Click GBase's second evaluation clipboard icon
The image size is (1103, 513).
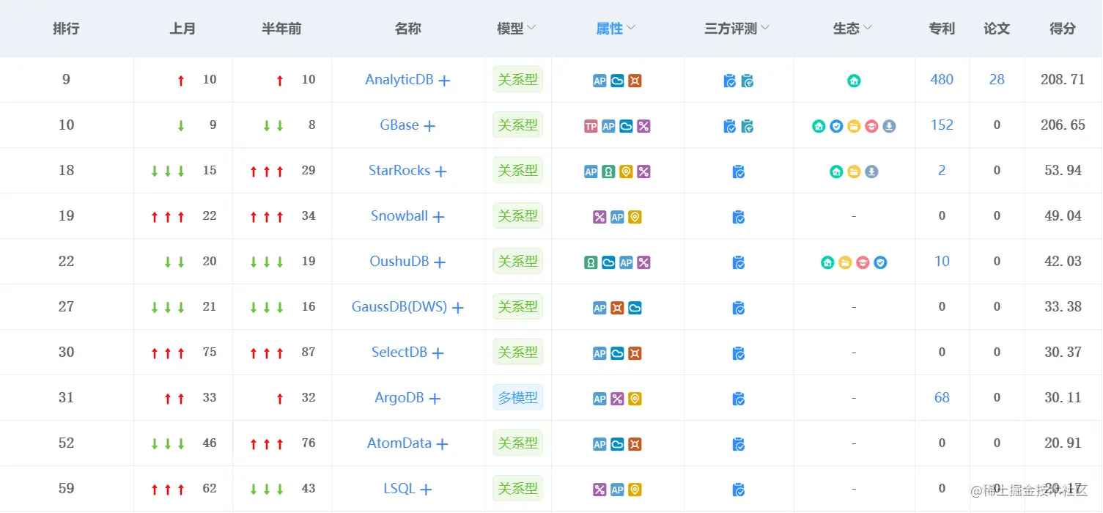pos(748,126)
